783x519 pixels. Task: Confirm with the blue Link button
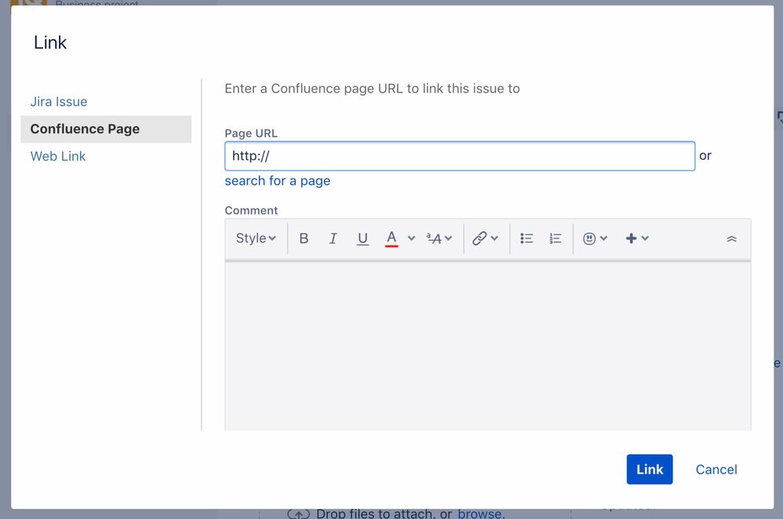pyautogui.click(x=649, y=469)
